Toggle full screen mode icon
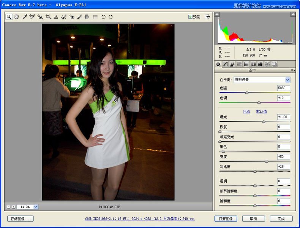Screen dimensions: 300x228 [x=207, y=17]
